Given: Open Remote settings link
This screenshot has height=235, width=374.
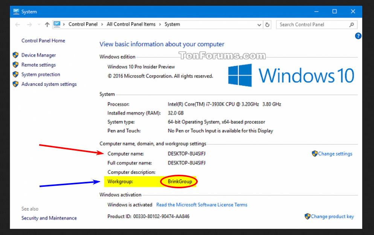Looking at the screenshot, I should click(39, 65).
